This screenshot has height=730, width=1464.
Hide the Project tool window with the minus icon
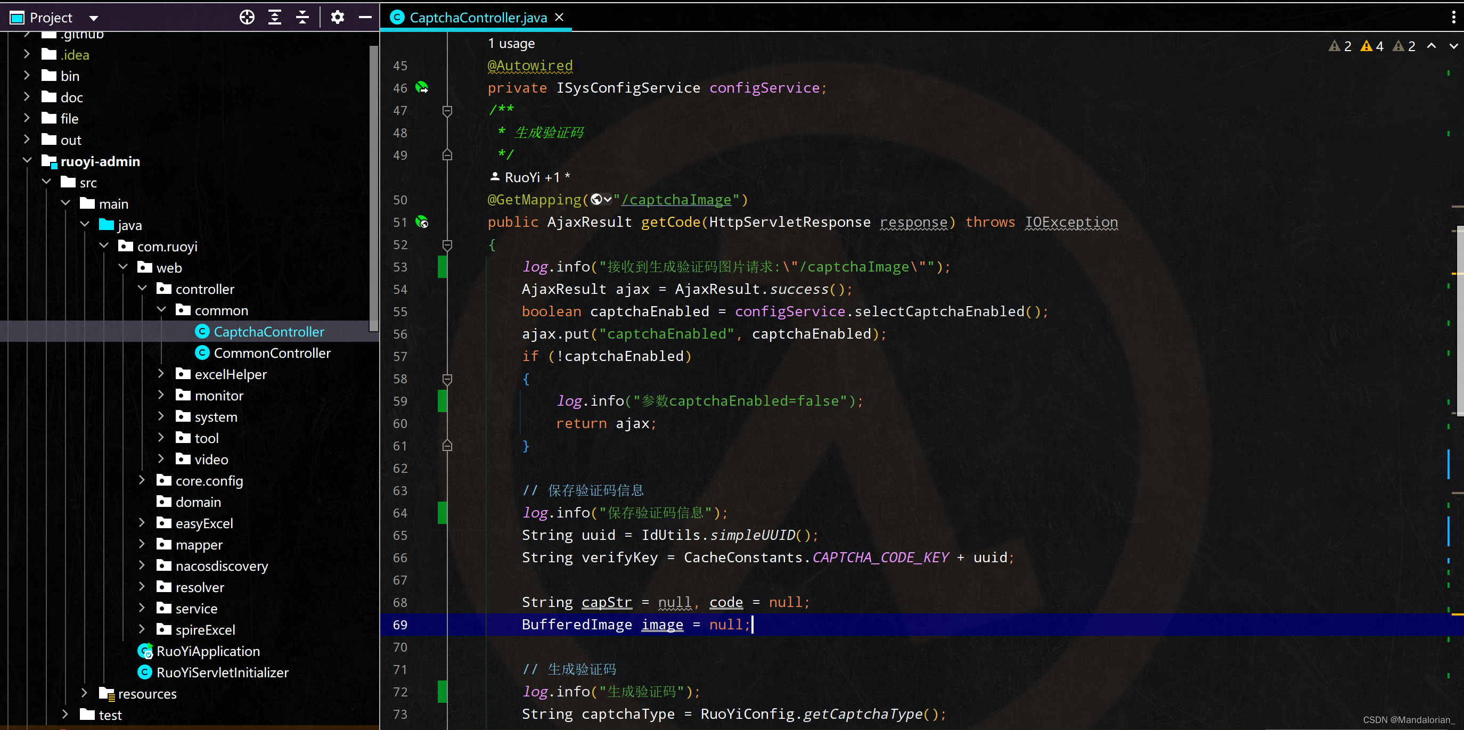(x=365, y=17)
